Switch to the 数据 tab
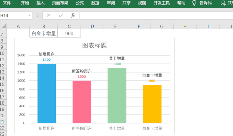233x136 pixels. point(95,3)
